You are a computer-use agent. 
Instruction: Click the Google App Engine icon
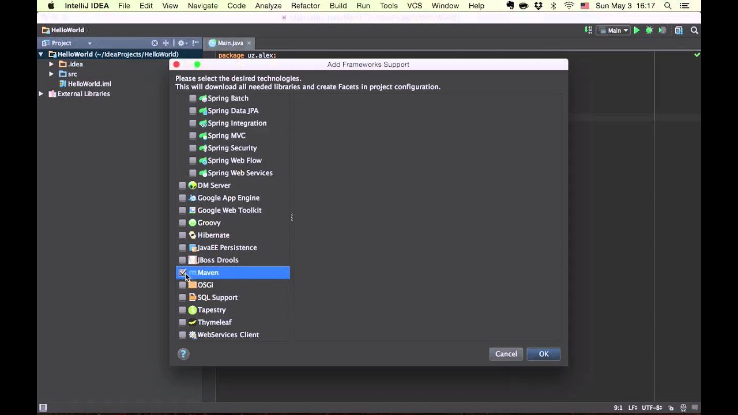pos(193,198)
